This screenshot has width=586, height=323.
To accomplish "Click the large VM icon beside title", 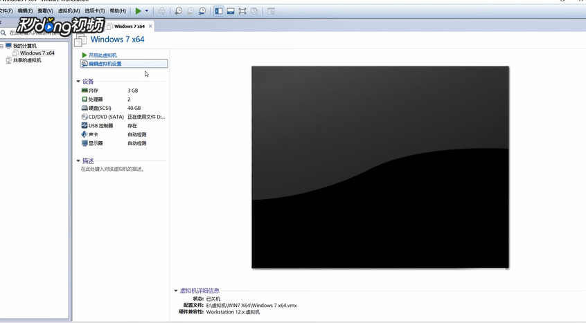I will (80, 40).
